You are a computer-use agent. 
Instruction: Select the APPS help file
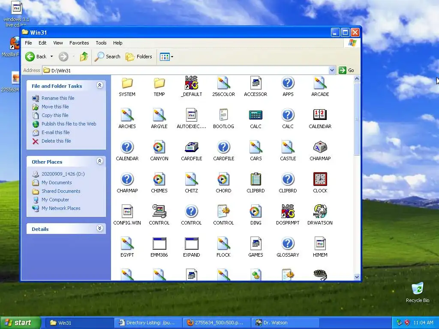coord(288,83)
